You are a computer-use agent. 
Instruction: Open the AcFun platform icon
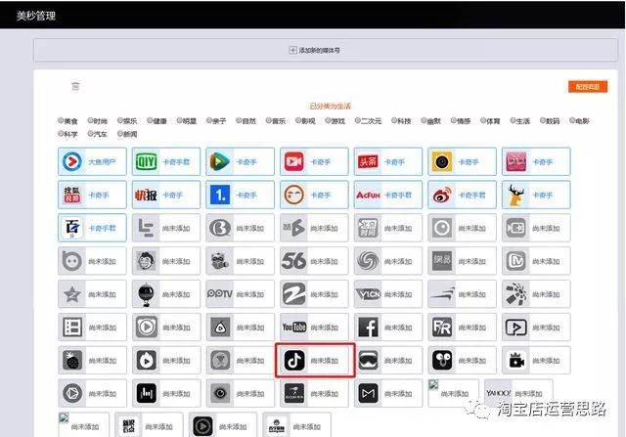point(368,195)
